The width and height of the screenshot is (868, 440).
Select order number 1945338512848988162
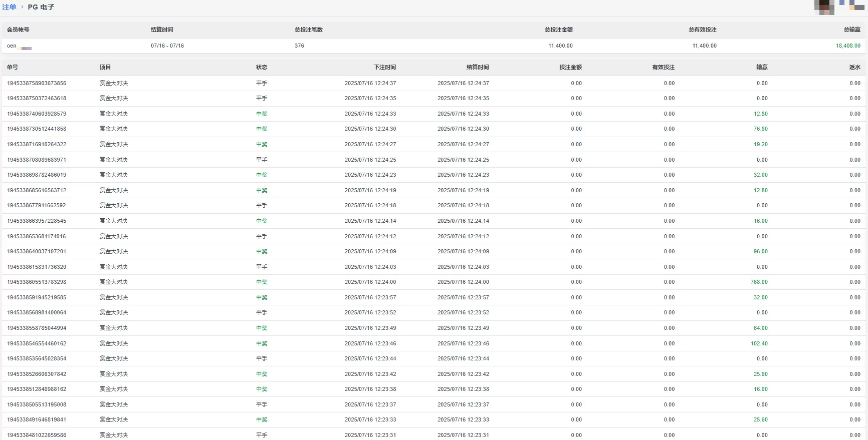click(37, 389)
